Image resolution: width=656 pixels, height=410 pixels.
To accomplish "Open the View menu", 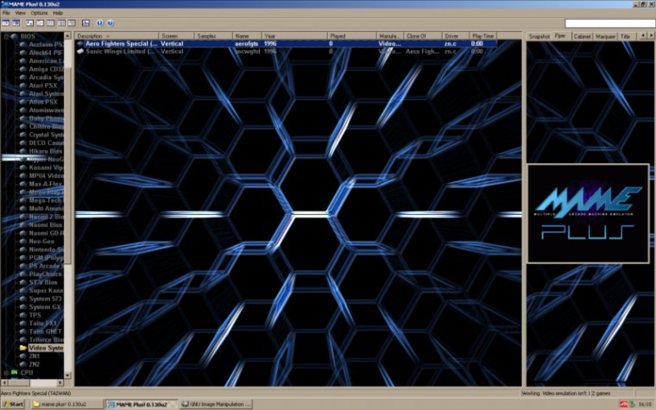I will tap(20, 13).
